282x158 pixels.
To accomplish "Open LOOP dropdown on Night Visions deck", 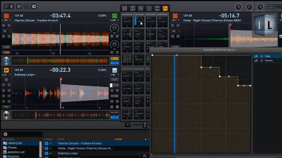I will 175,20.
